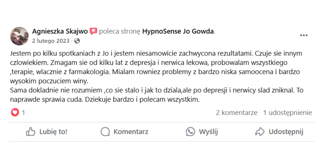Click the globe public-privacy icon
The image size is (320, 168).
coord(77,41)
